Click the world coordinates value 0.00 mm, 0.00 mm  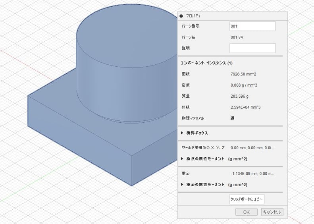252,148
